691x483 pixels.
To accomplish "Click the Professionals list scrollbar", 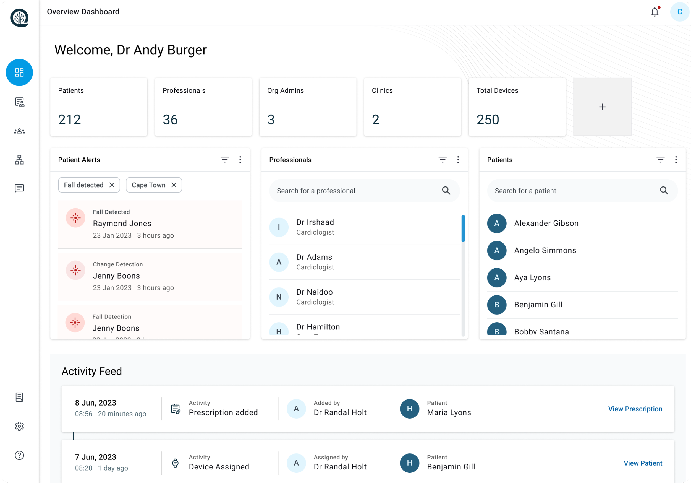I will pos(463,228).
